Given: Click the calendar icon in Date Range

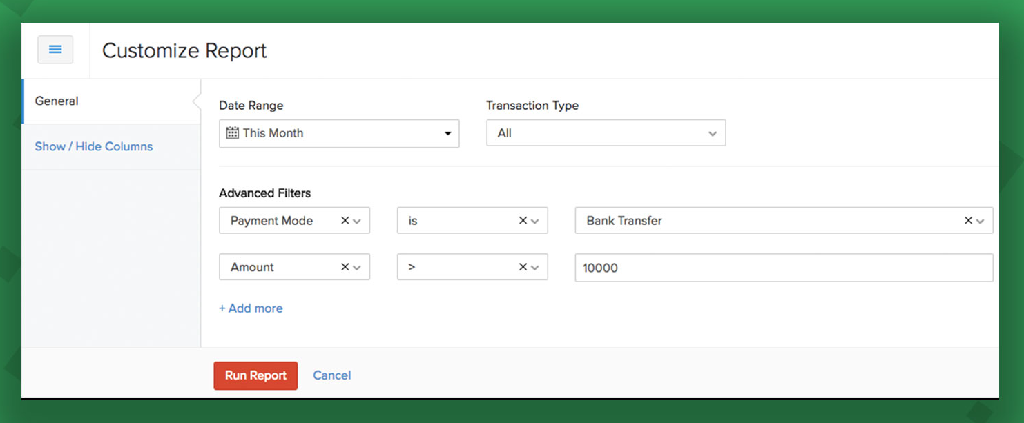Looking at the screenshot, I should coord(232,133).
